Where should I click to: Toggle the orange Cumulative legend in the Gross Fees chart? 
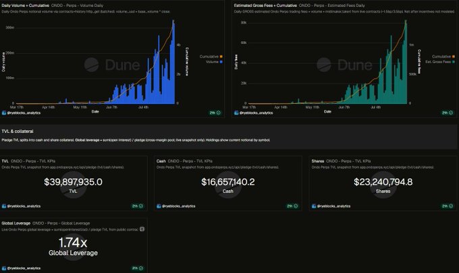pyautogui.click(x=443, y=57)
